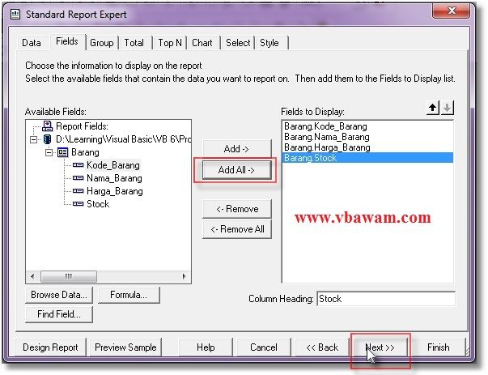Select the Fields tab
This screenshot has width=488, height=375.
point(67,41)
